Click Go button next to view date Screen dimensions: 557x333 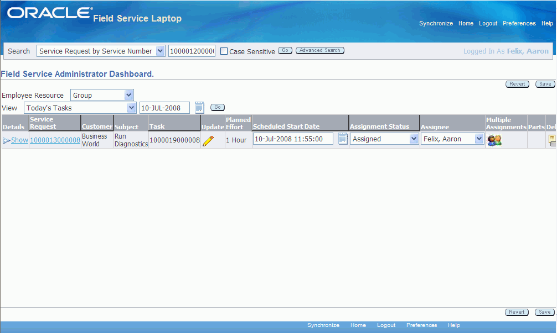tap(218, 107)
